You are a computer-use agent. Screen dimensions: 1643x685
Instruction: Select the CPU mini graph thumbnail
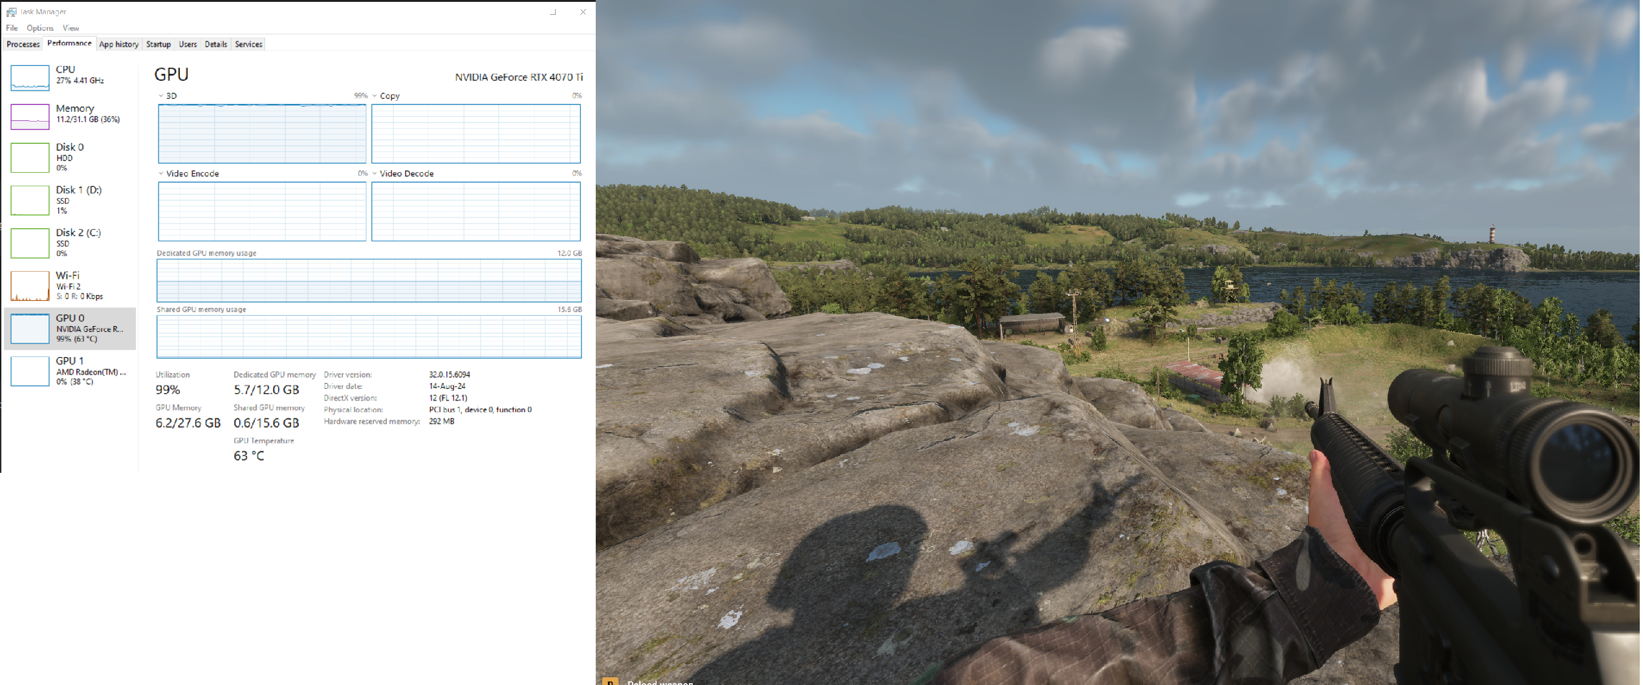pos(30,78)
